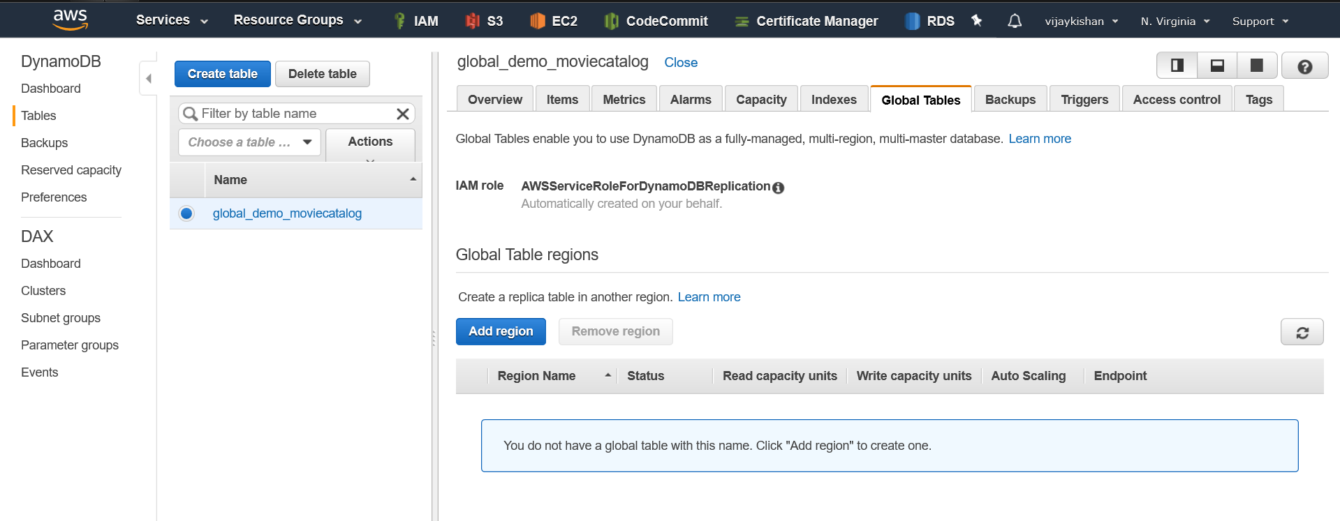This screenshot has width=1340, height=521.
Task: Show info for the replication IAM role
Action: coord(779,188)
